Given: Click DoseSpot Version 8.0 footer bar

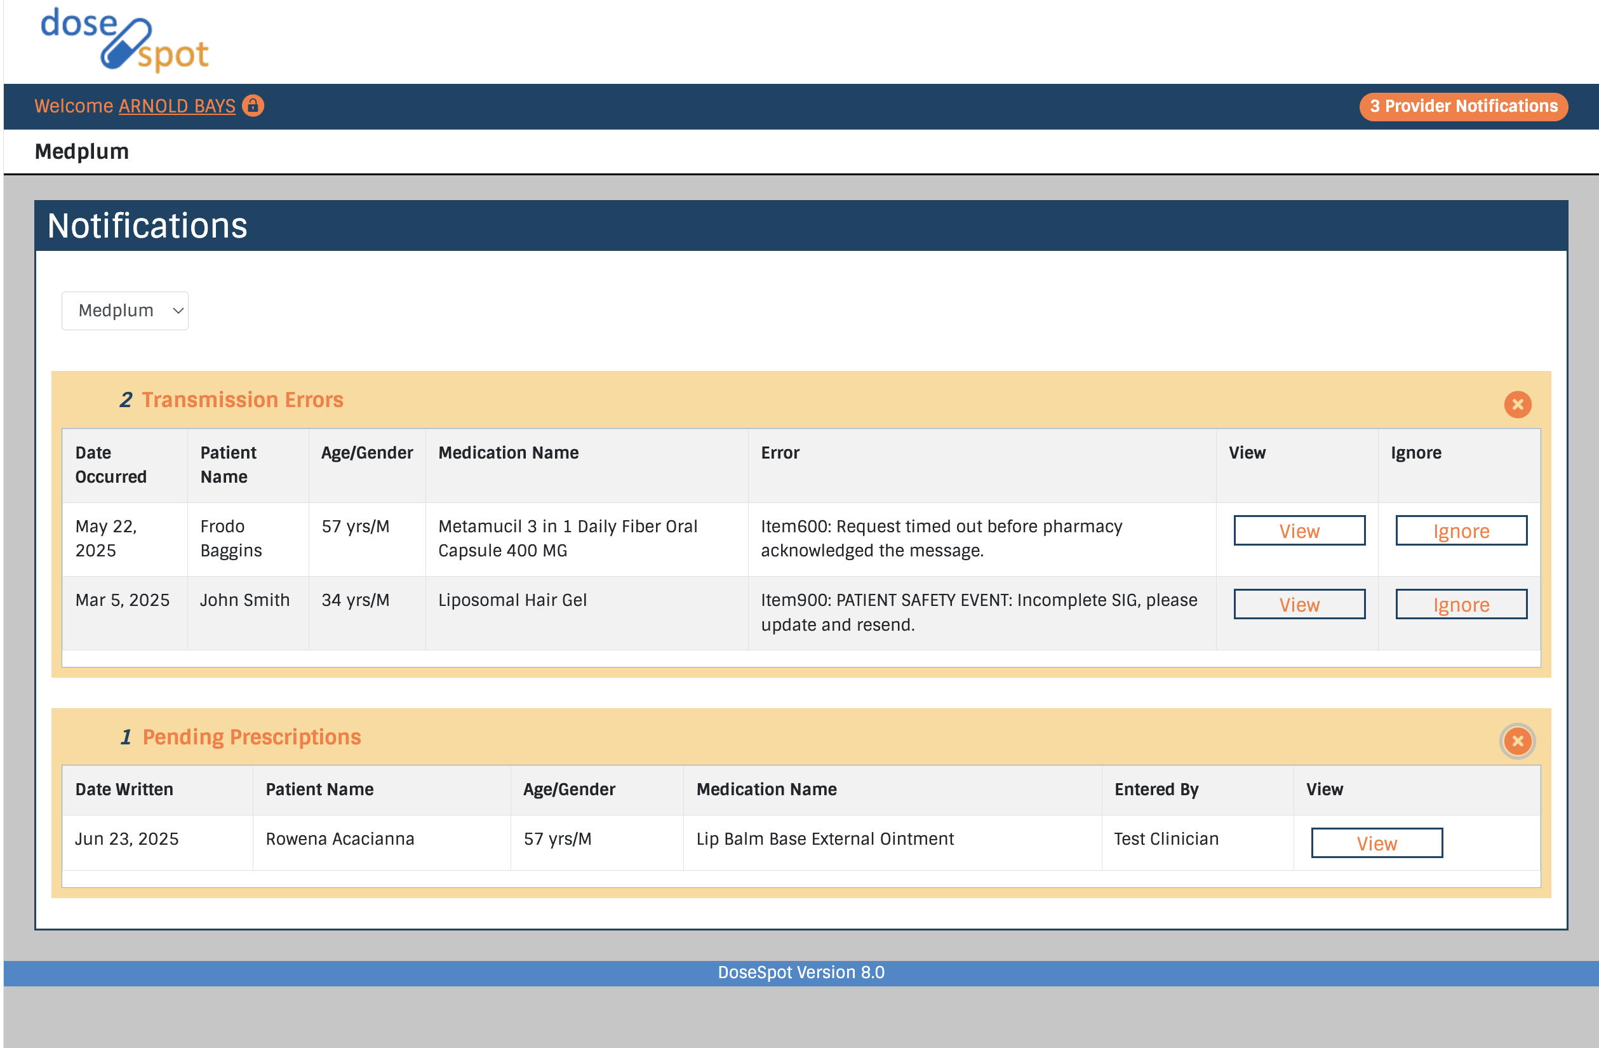Looking at the screenshot, I should tap(799, 972).
